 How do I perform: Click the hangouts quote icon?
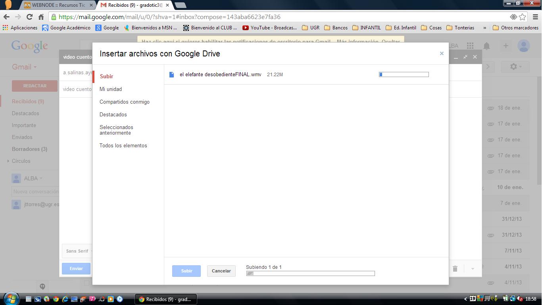pyautogui.click(x=42, y=286)
